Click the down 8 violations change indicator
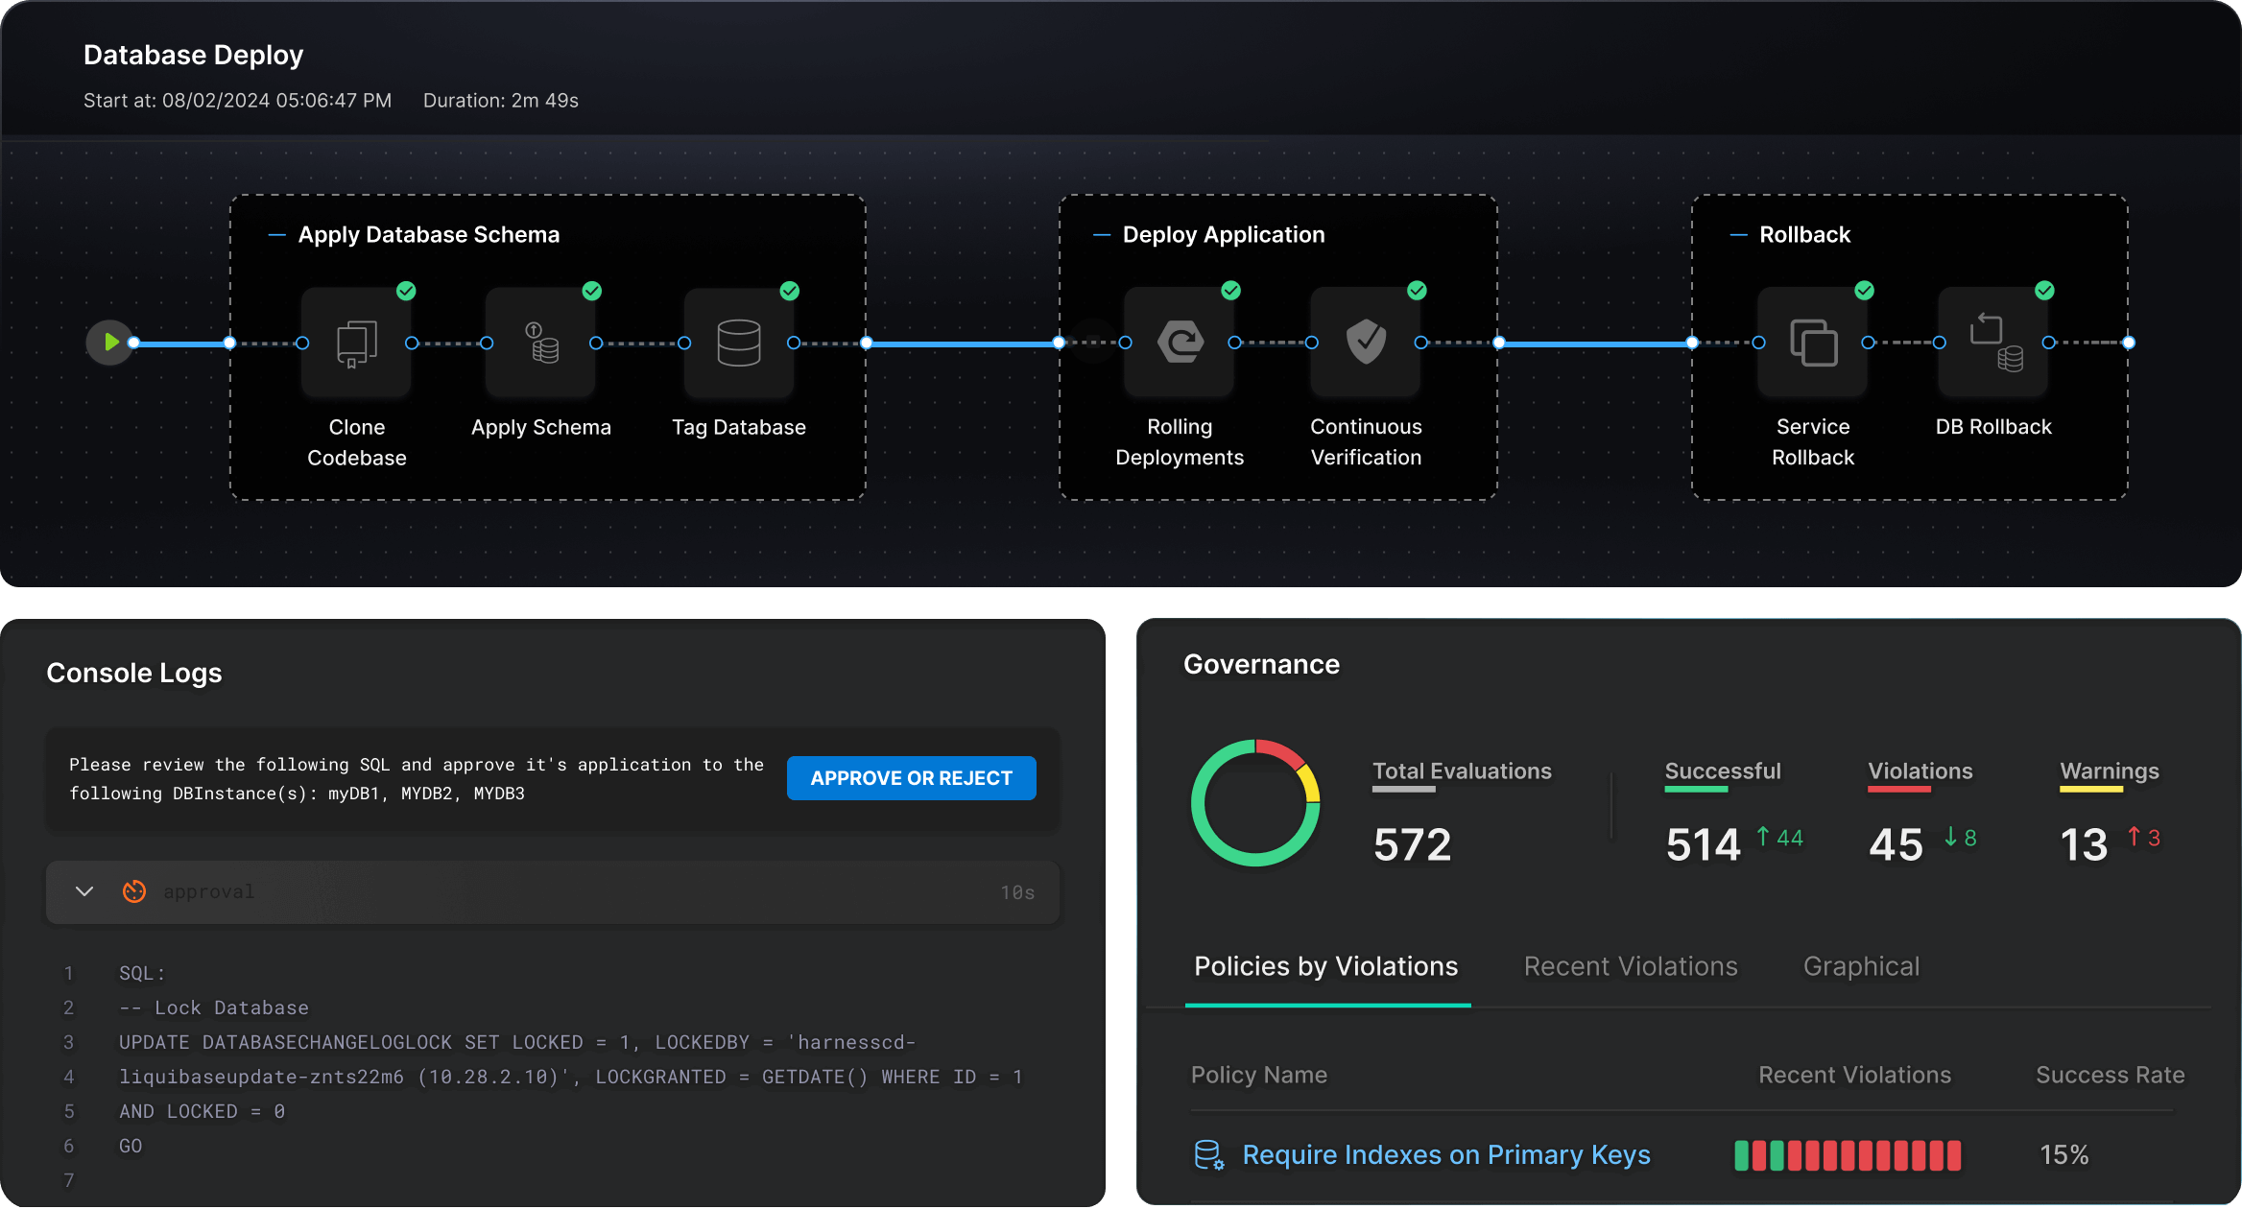 click(x=1960, y=838)
